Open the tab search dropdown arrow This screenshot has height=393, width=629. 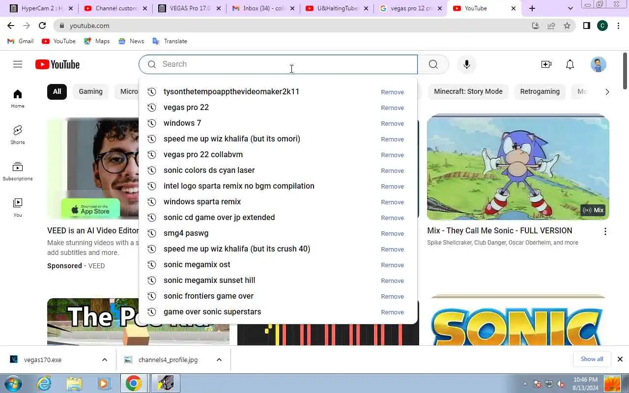coord(570,8)
